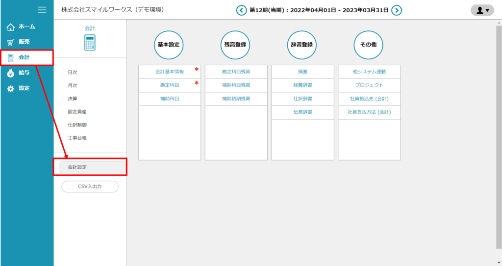Click the Home house icon
This screenshot has height=266, width=502.
11,27
